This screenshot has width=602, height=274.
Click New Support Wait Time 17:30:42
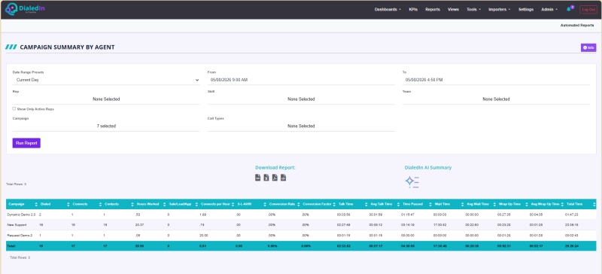click(x=439, y=225)
